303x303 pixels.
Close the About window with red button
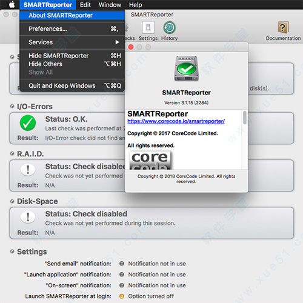point(131,47)
